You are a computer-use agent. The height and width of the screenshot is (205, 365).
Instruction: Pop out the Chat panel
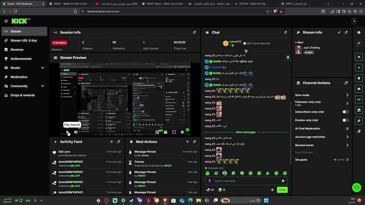[285, 32]
